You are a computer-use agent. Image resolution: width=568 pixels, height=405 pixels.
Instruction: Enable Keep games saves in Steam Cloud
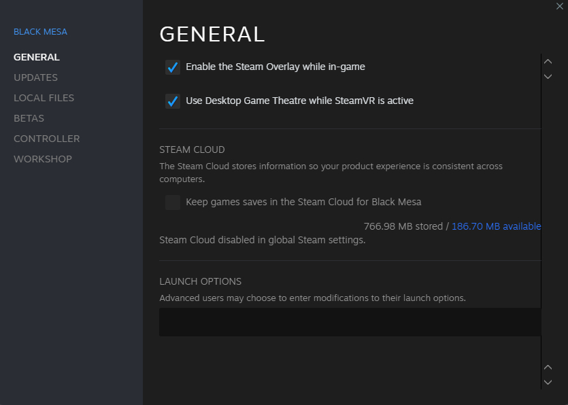click(x=173, y=202)
